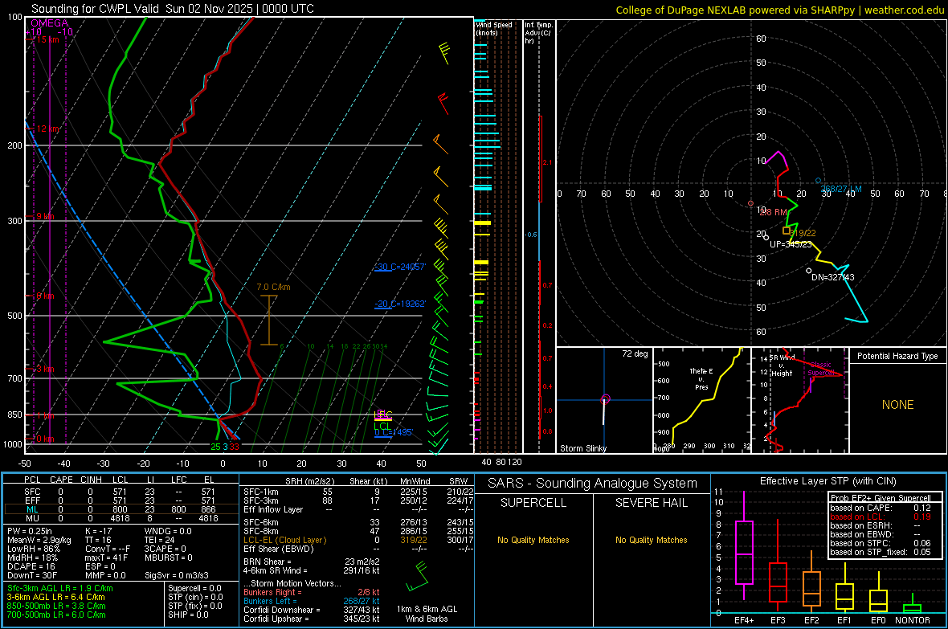The height and width of the screenshot is (629, 948).
Task: Select the orange square marker beside 319/22
Action: (786, 231)
